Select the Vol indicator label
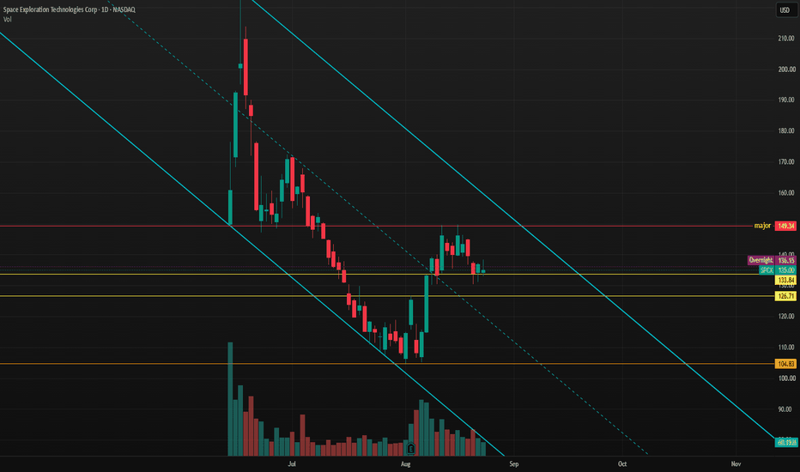This screenshot has height=472, width=800. (x=7, y=20)
